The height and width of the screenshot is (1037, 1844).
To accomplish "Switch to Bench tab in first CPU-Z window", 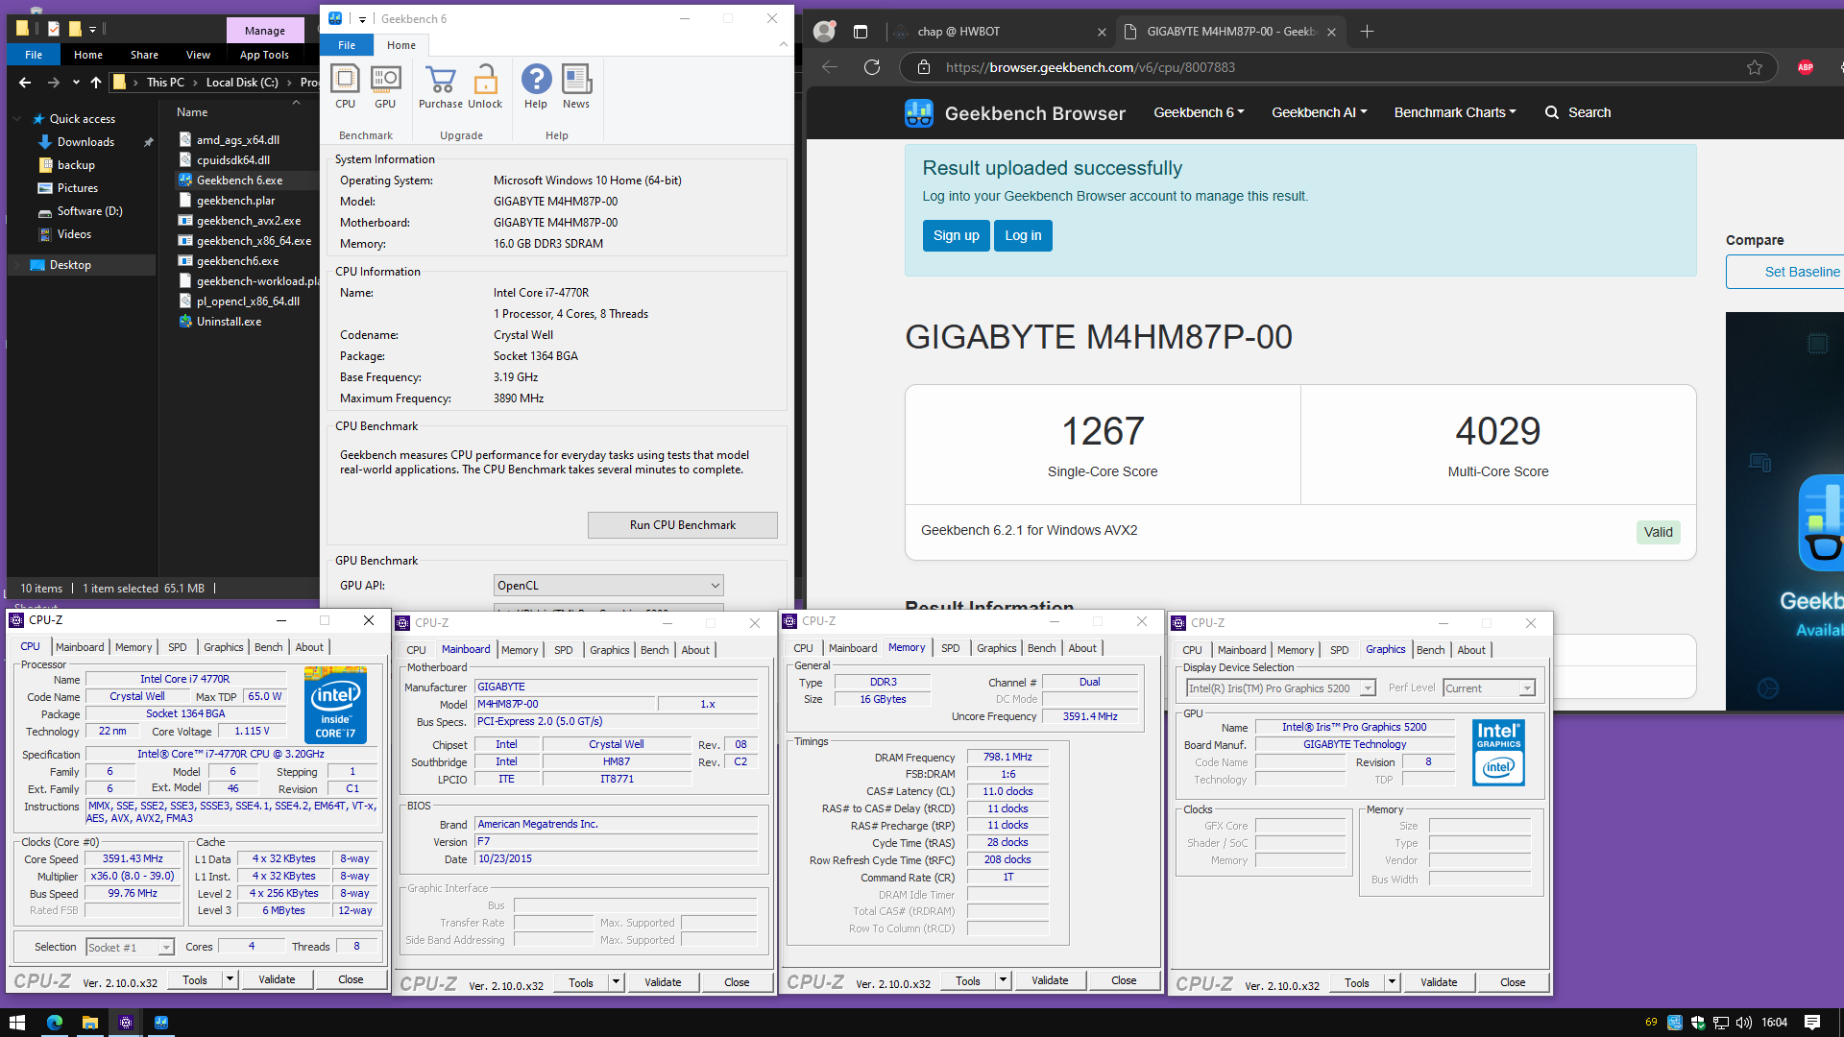I will (x=269, y=647).
